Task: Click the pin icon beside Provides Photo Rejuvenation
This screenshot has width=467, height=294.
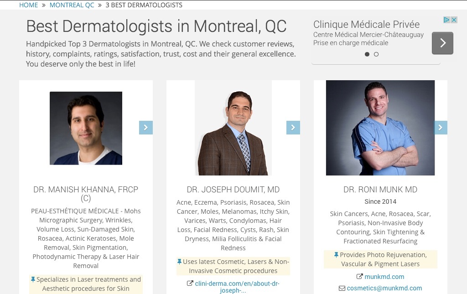Action: point(336,255)
